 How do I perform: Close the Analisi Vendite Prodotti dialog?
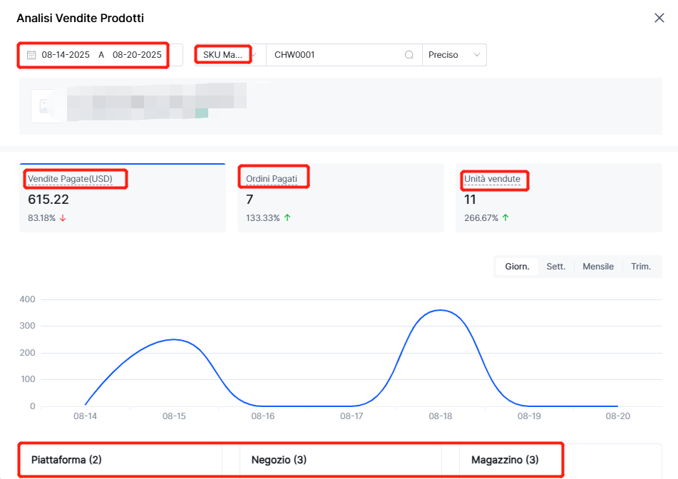tap(659, 18)
